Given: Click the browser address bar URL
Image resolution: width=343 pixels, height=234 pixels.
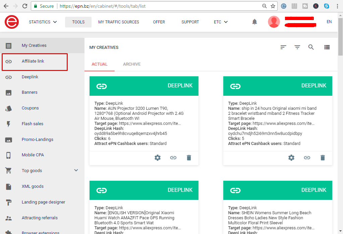Looking at the screenshot, I should pos(103,6).
